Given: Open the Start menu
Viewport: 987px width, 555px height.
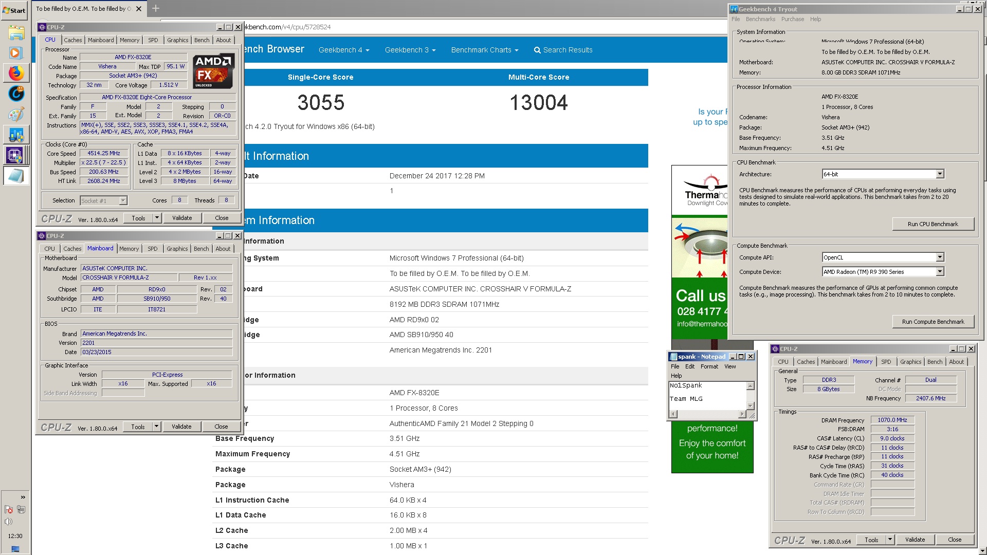Looking at the screenshot, I should (x=14, y=10).
